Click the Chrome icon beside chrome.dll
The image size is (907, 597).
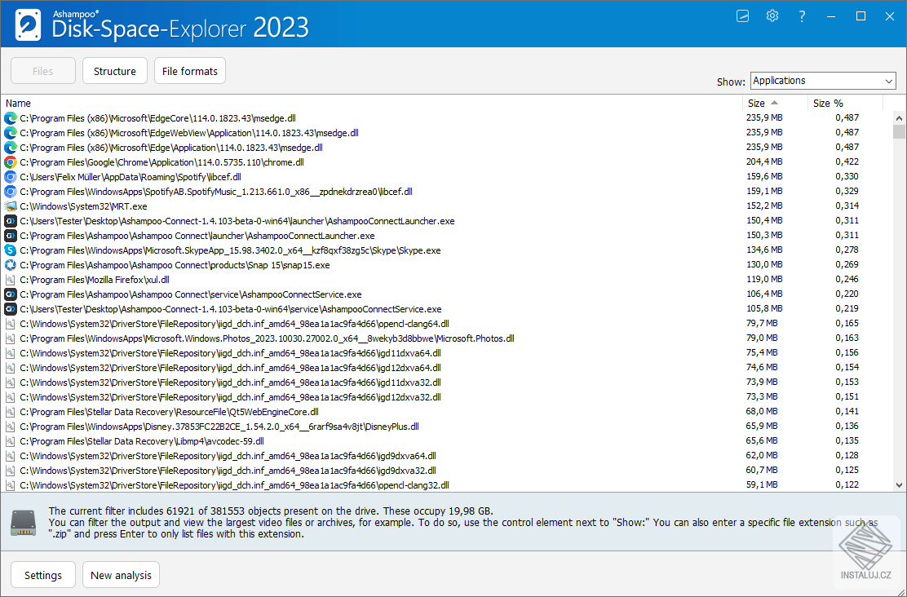click(11, 162)
